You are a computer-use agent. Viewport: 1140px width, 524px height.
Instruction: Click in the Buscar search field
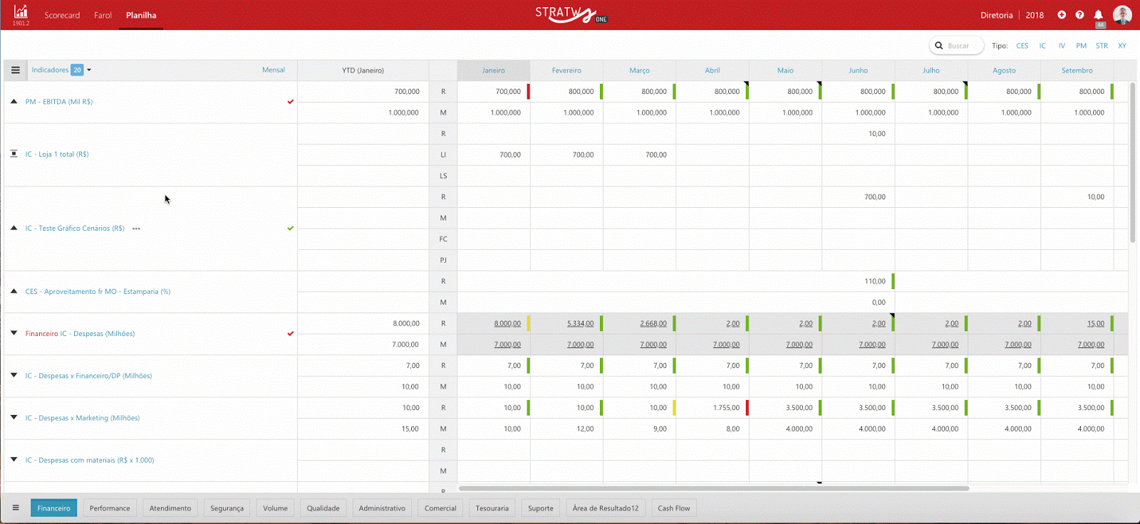[x=963, y=46]
